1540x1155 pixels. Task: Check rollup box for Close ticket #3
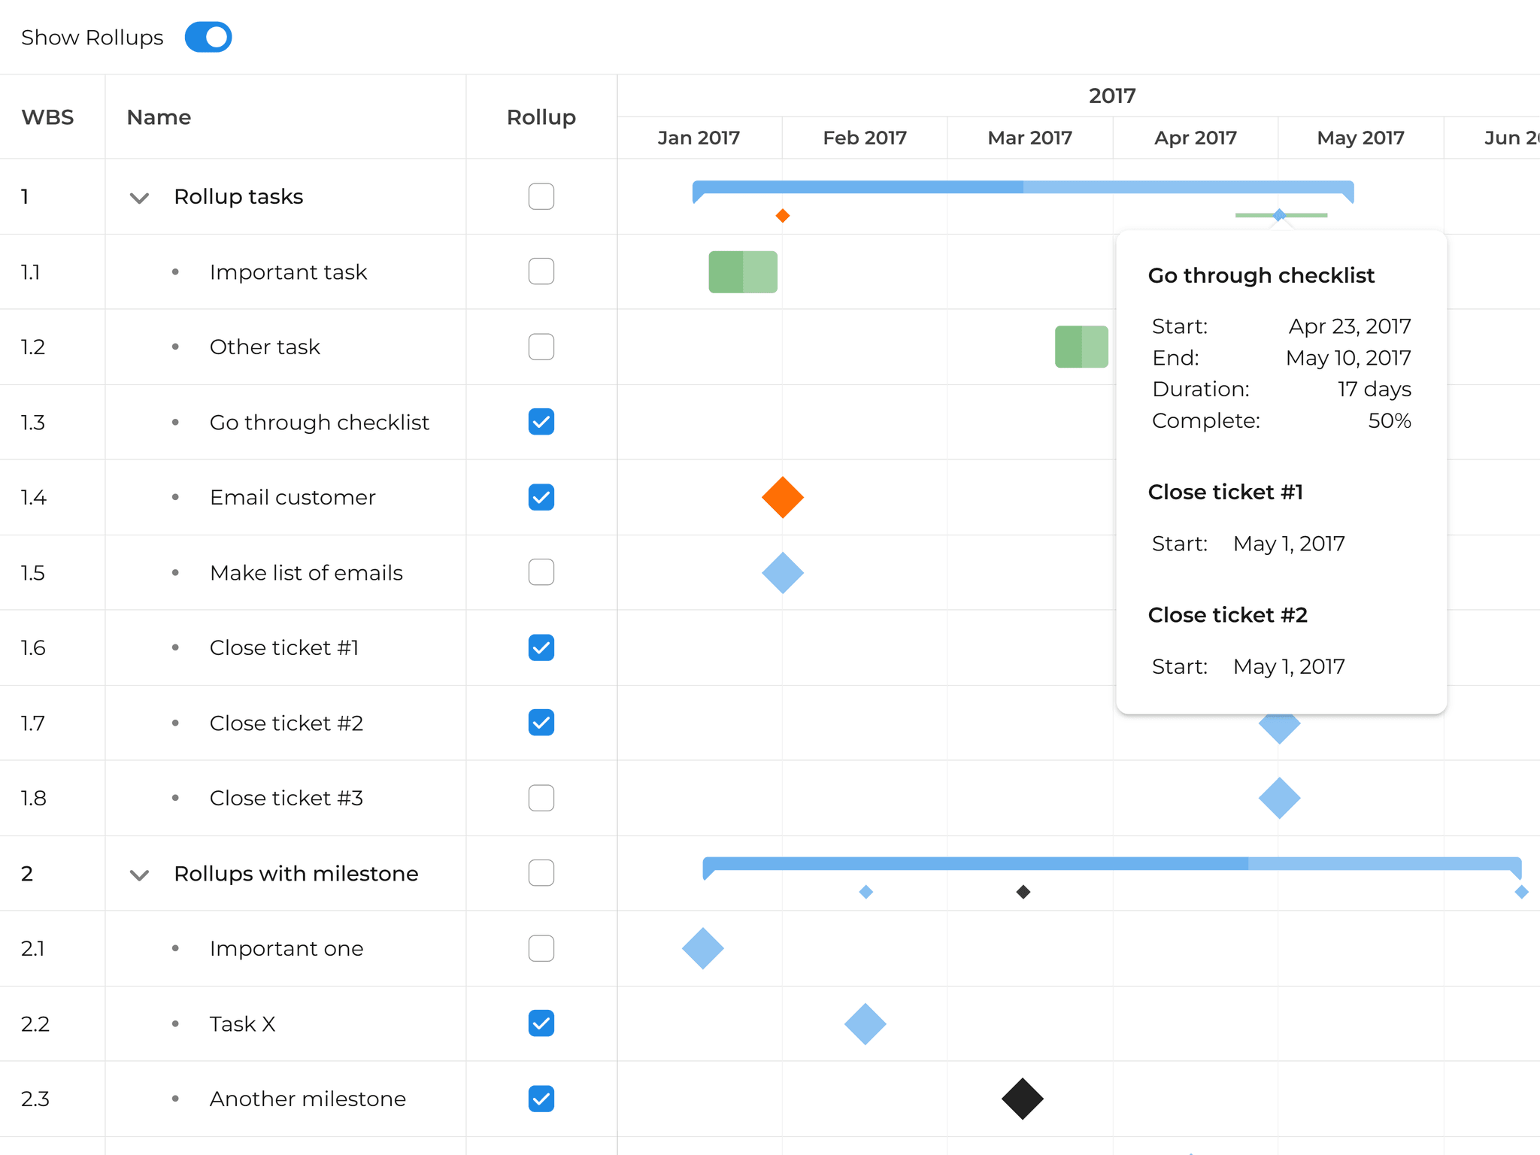[x=541, y=798]
